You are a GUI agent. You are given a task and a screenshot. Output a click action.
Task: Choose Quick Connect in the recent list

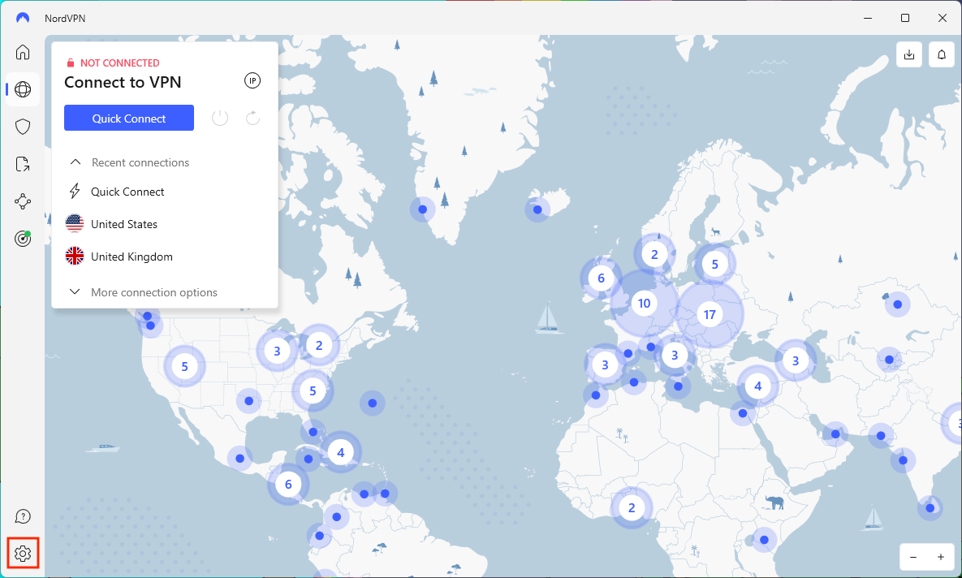127,192
